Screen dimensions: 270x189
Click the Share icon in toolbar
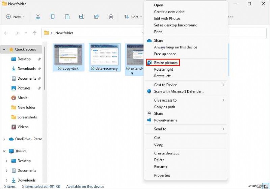click(97, 17)
